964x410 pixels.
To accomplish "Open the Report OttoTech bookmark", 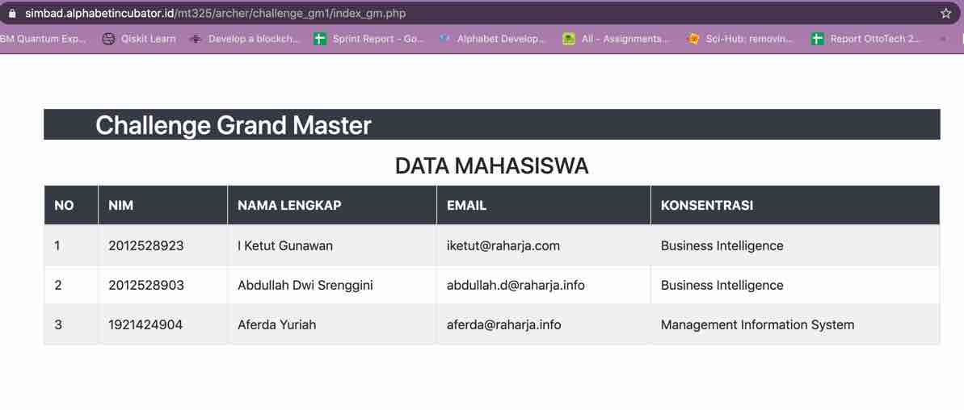I will tap(866, 39).
